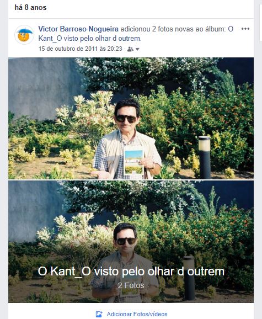Click the album title overlay on the second photo
This screenshot has width=262, height=319.
tap(131, 272)
